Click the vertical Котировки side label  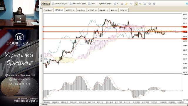click(x=41, y=58)
